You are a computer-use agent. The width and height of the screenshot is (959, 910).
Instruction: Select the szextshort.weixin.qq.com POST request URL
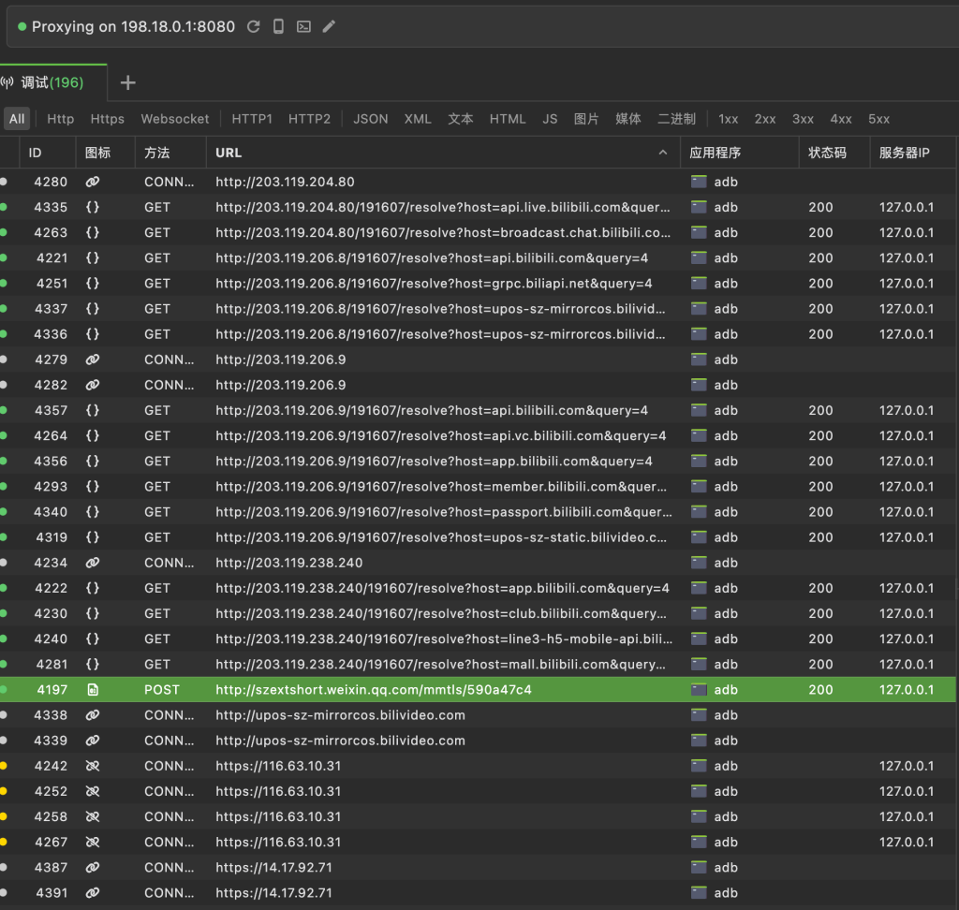click(x=374, y=690)
